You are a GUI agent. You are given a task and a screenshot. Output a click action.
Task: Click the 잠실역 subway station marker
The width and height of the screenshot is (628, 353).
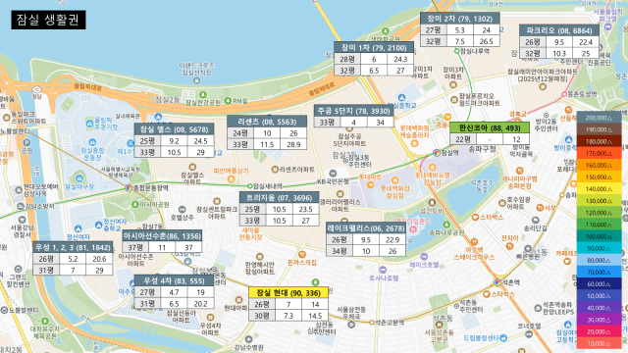point(437,153)
